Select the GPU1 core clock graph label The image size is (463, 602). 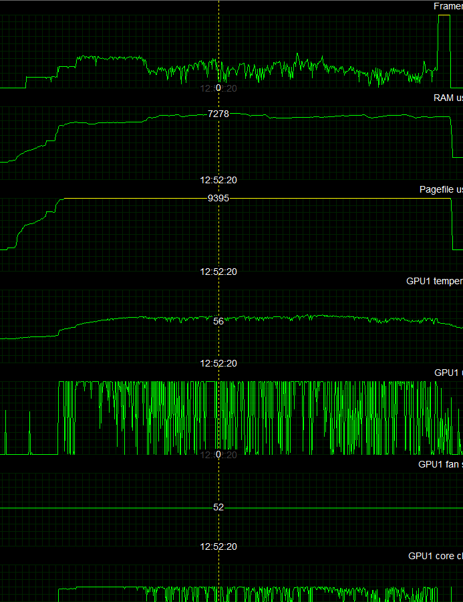coord(436,556)
